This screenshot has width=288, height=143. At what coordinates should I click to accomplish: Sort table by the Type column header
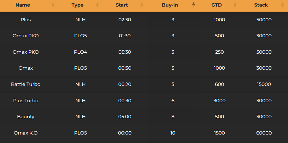[x=77, y=5]
